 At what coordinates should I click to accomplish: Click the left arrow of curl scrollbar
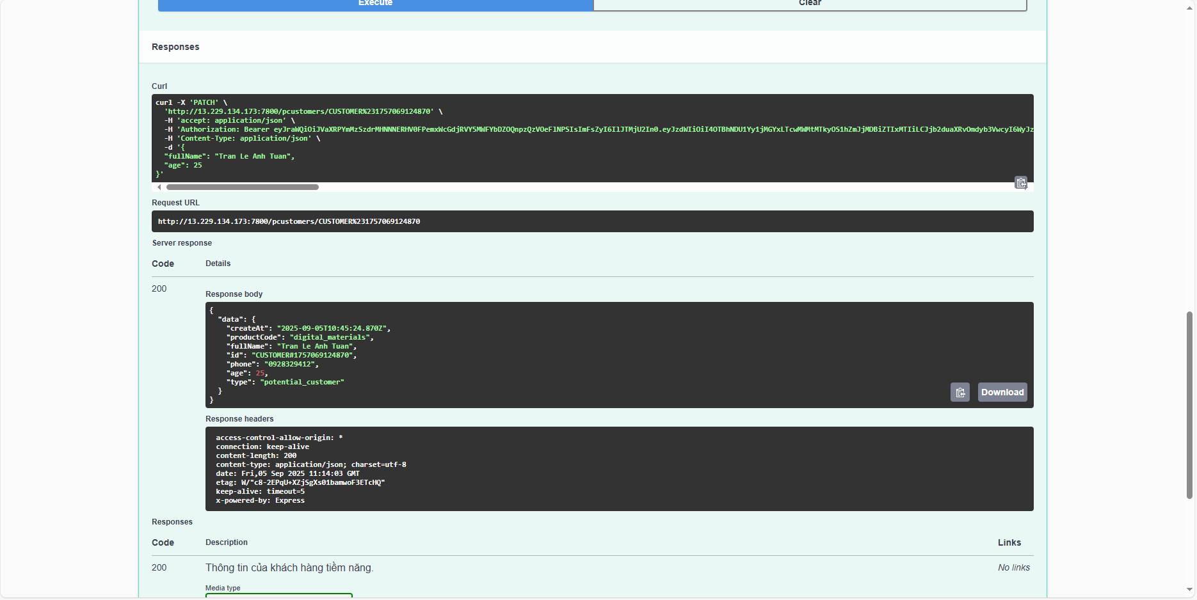pyautogui.click(x=159, y=187)
